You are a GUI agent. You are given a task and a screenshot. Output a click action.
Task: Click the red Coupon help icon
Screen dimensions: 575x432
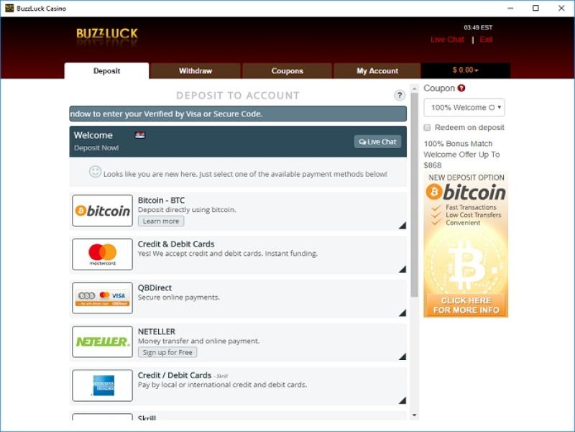[x=461, y=88]
